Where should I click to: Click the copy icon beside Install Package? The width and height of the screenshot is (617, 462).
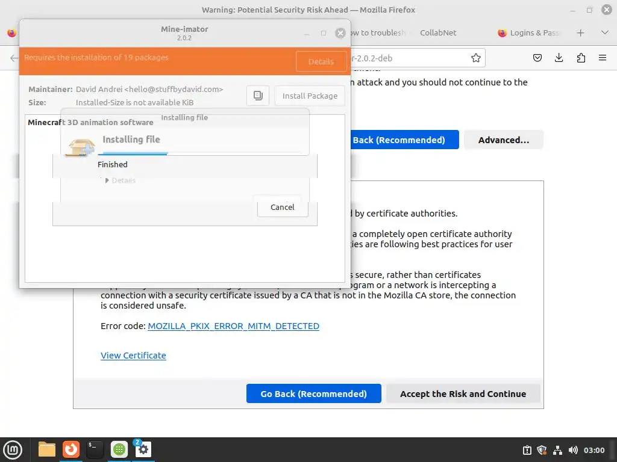click(x=258, y=96)
